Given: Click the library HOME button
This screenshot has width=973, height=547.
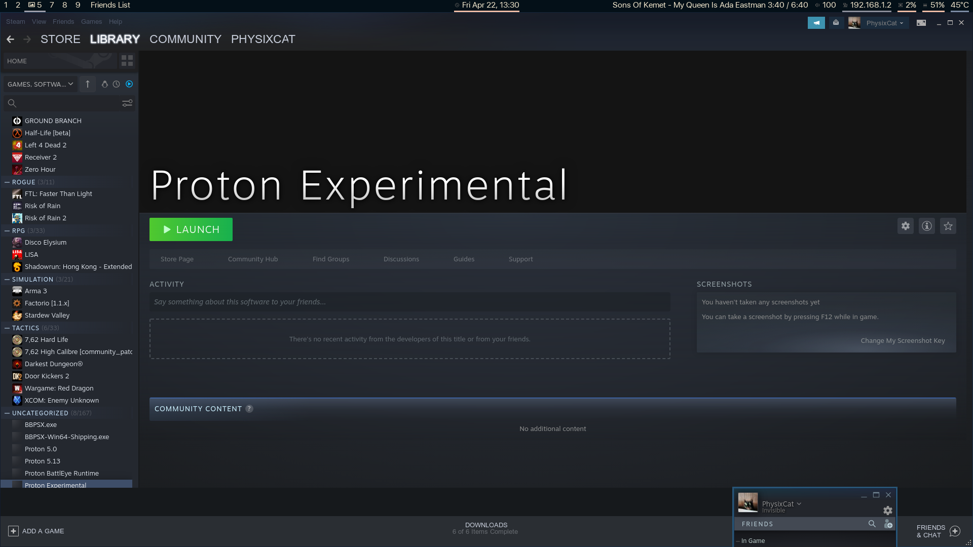Looking at the screenshot, I should pyautogui.click(x=60, y=61).
